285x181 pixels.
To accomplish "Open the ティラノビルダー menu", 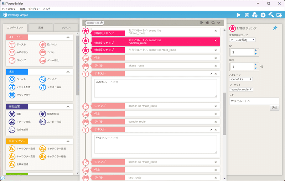I will tap(10, 9).
